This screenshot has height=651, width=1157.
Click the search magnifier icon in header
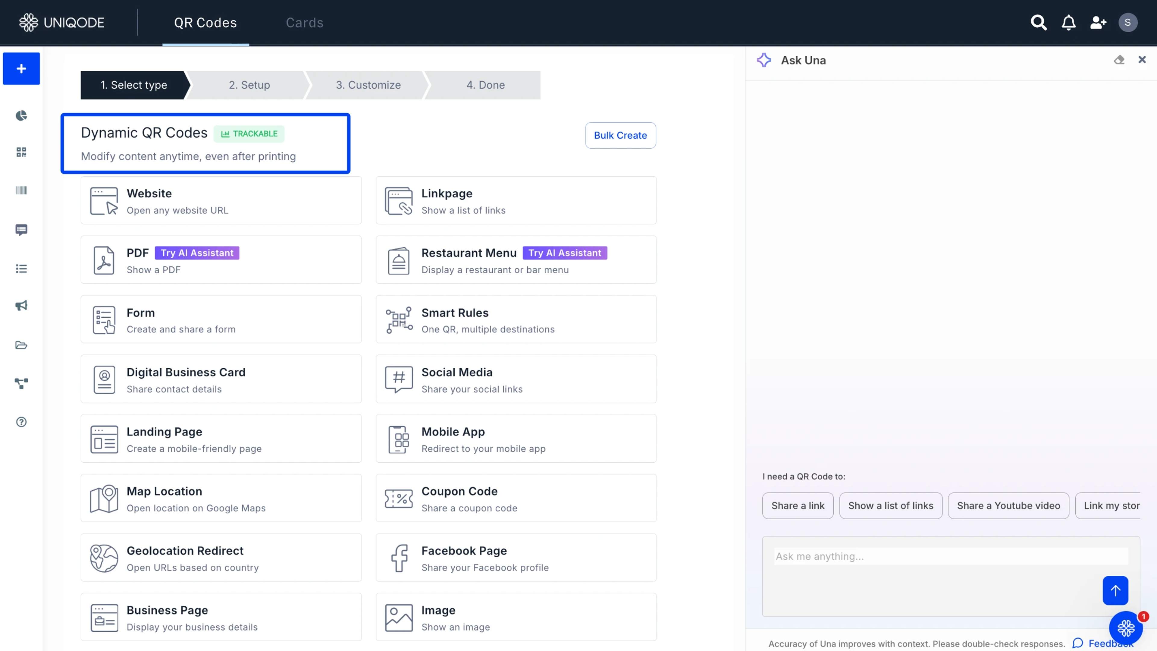[1038, 23]
